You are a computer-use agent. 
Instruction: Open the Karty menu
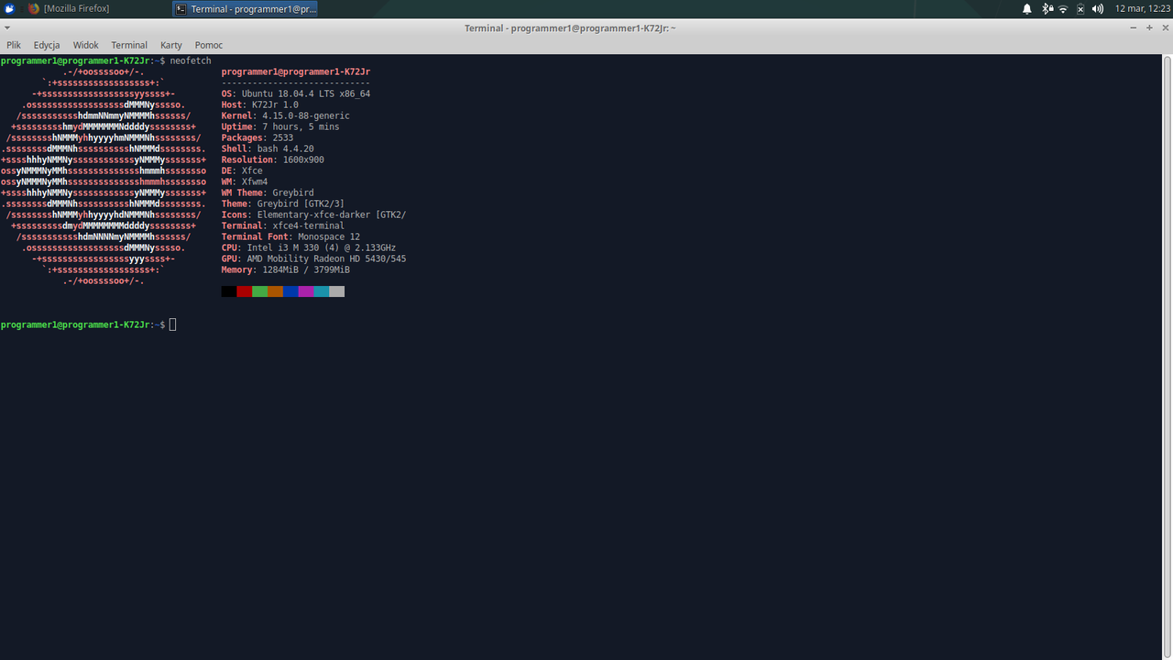pos(171,45)
